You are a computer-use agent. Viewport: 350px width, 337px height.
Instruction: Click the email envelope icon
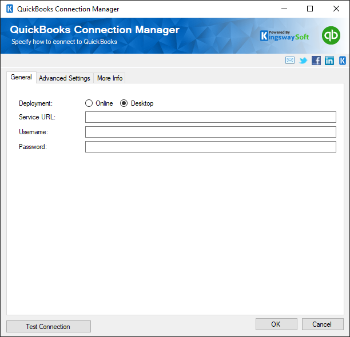tap(290, 60)
